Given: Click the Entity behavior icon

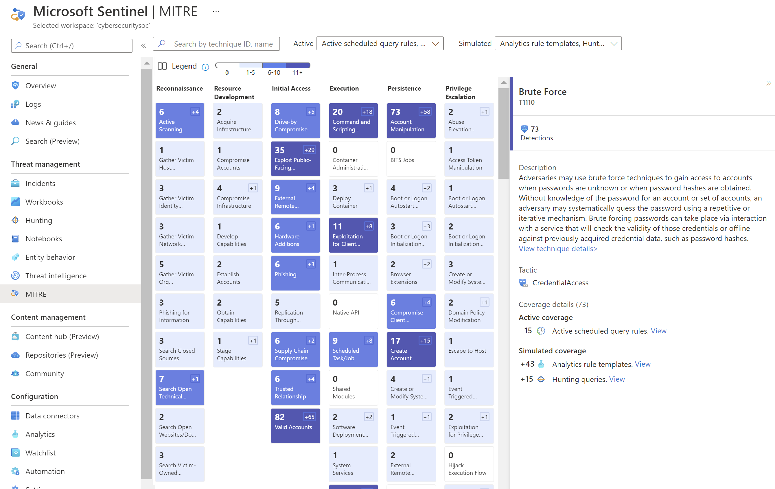Looking at the screenshot, I should 15,257.
